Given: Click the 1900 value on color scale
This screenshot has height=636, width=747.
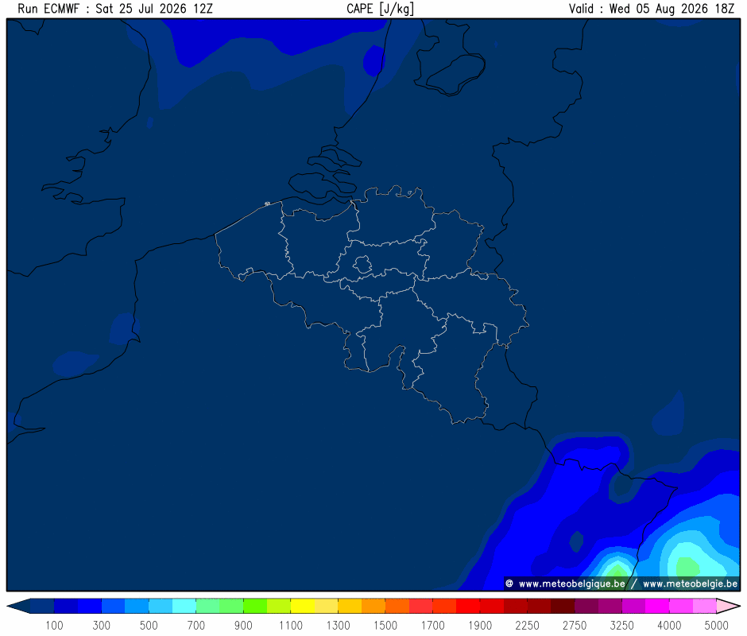Looking at the screenshot, I should [480, 625].
